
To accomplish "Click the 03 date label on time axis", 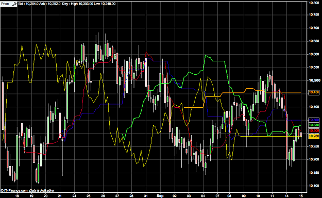I will tap(189, 196).
